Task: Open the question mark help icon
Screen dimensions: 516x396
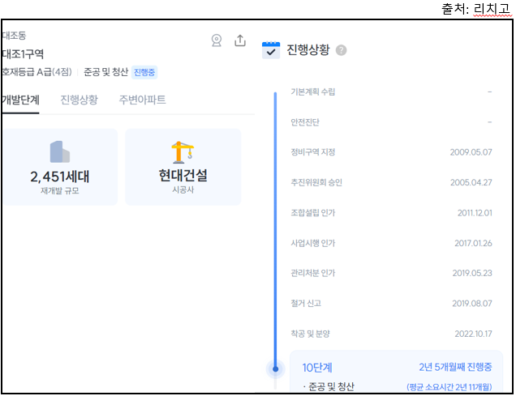Action: click(341, 50)
